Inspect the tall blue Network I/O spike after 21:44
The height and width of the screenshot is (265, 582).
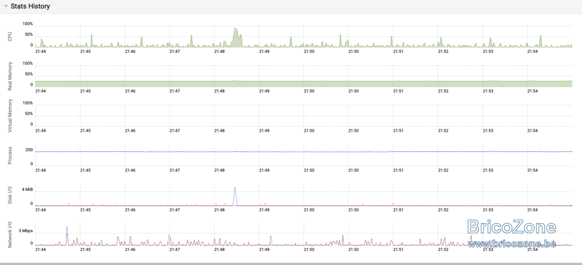pyautogui.click(x=66, y=235)
